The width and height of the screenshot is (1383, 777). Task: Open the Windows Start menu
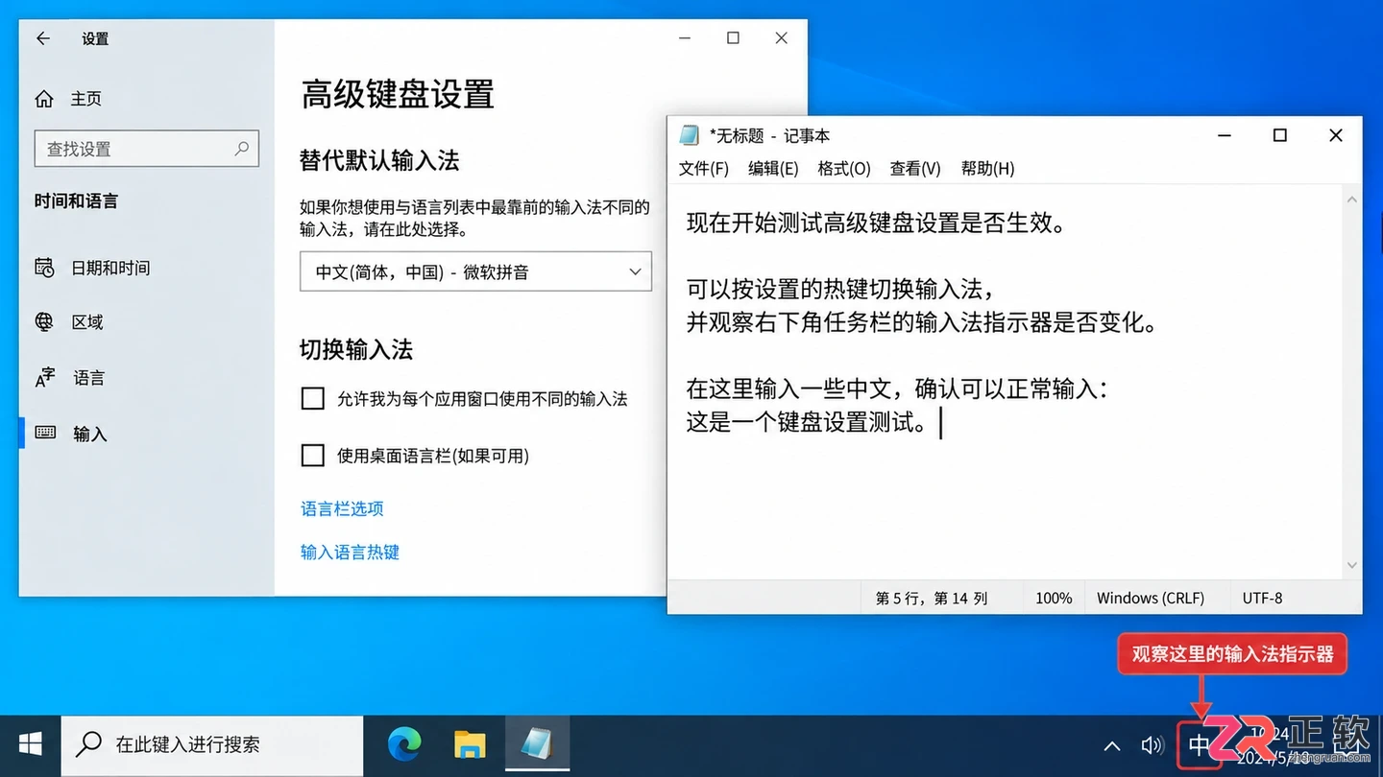point(31,744)
